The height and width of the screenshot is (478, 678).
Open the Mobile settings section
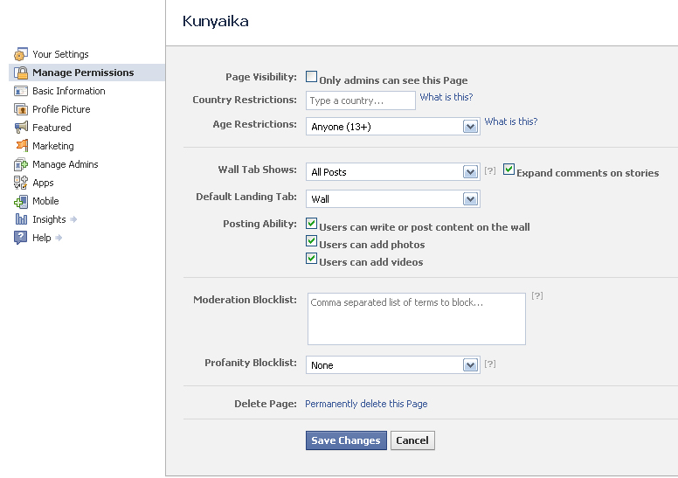pos(45,201)
